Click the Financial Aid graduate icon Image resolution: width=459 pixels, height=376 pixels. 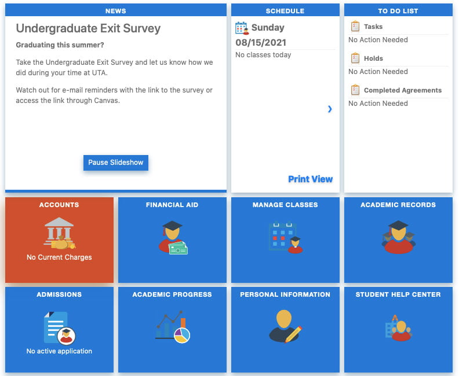172,237
